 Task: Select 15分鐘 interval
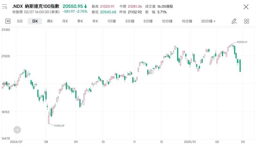click(x=187, y=21)
